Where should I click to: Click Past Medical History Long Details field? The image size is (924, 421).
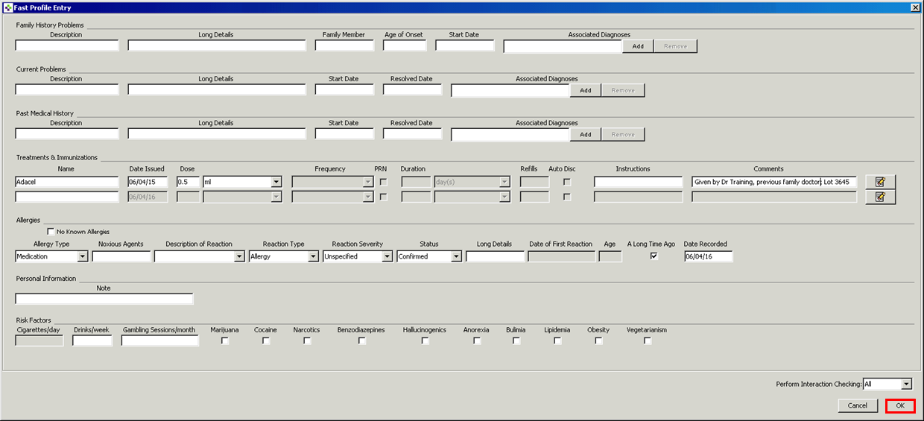217,134
